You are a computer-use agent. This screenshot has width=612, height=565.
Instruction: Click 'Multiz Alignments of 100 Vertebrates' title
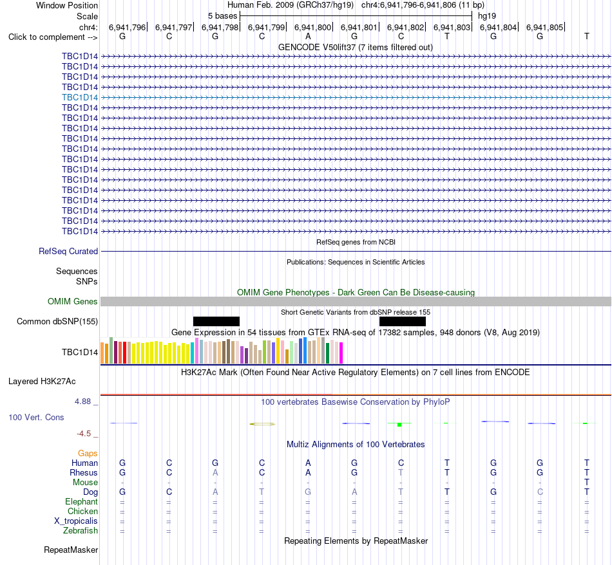click(x=356, y=445)
